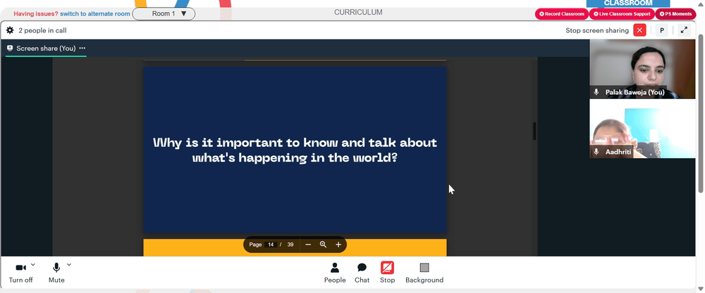Click the Record Classroom button
Screen dimensions: 705x293
pos(562,14)
